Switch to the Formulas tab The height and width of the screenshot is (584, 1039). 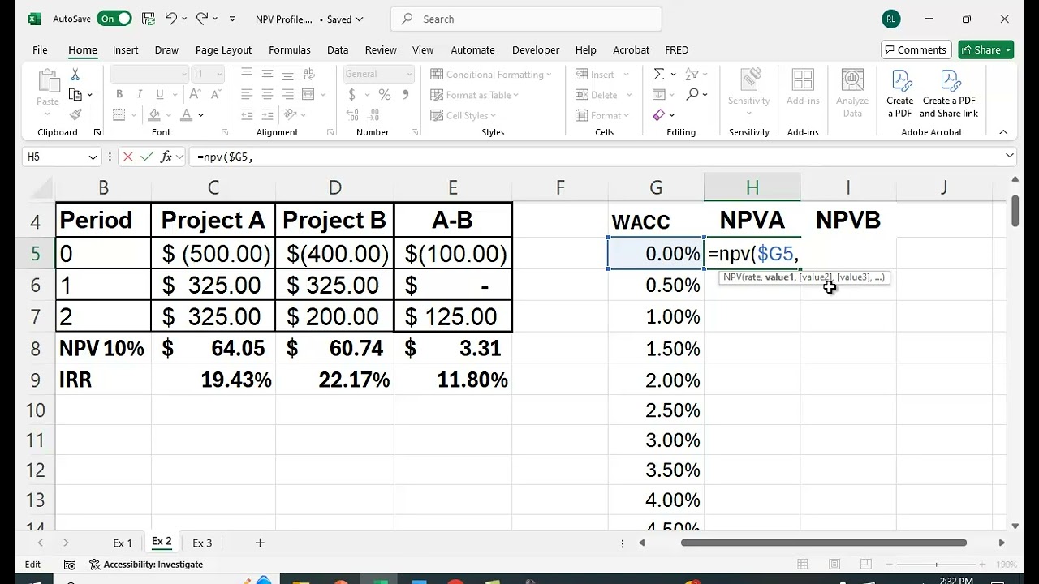click(x=290, y=49)
